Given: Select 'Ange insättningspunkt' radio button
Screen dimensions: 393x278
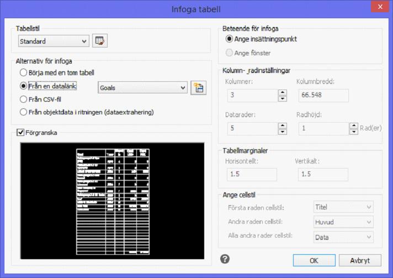Looking at the screenshot, I should 261,39.
